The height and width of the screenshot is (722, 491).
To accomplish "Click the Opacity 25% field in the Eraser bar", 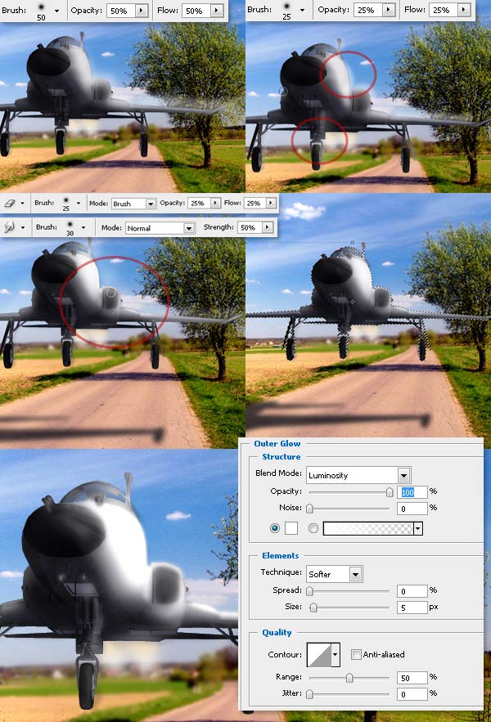I will (x=199, y=203).
